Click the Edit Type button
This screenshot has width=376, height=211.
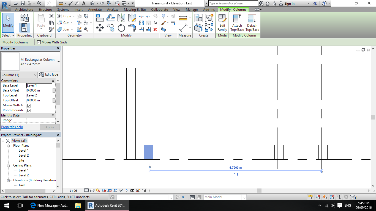[51, 74]
